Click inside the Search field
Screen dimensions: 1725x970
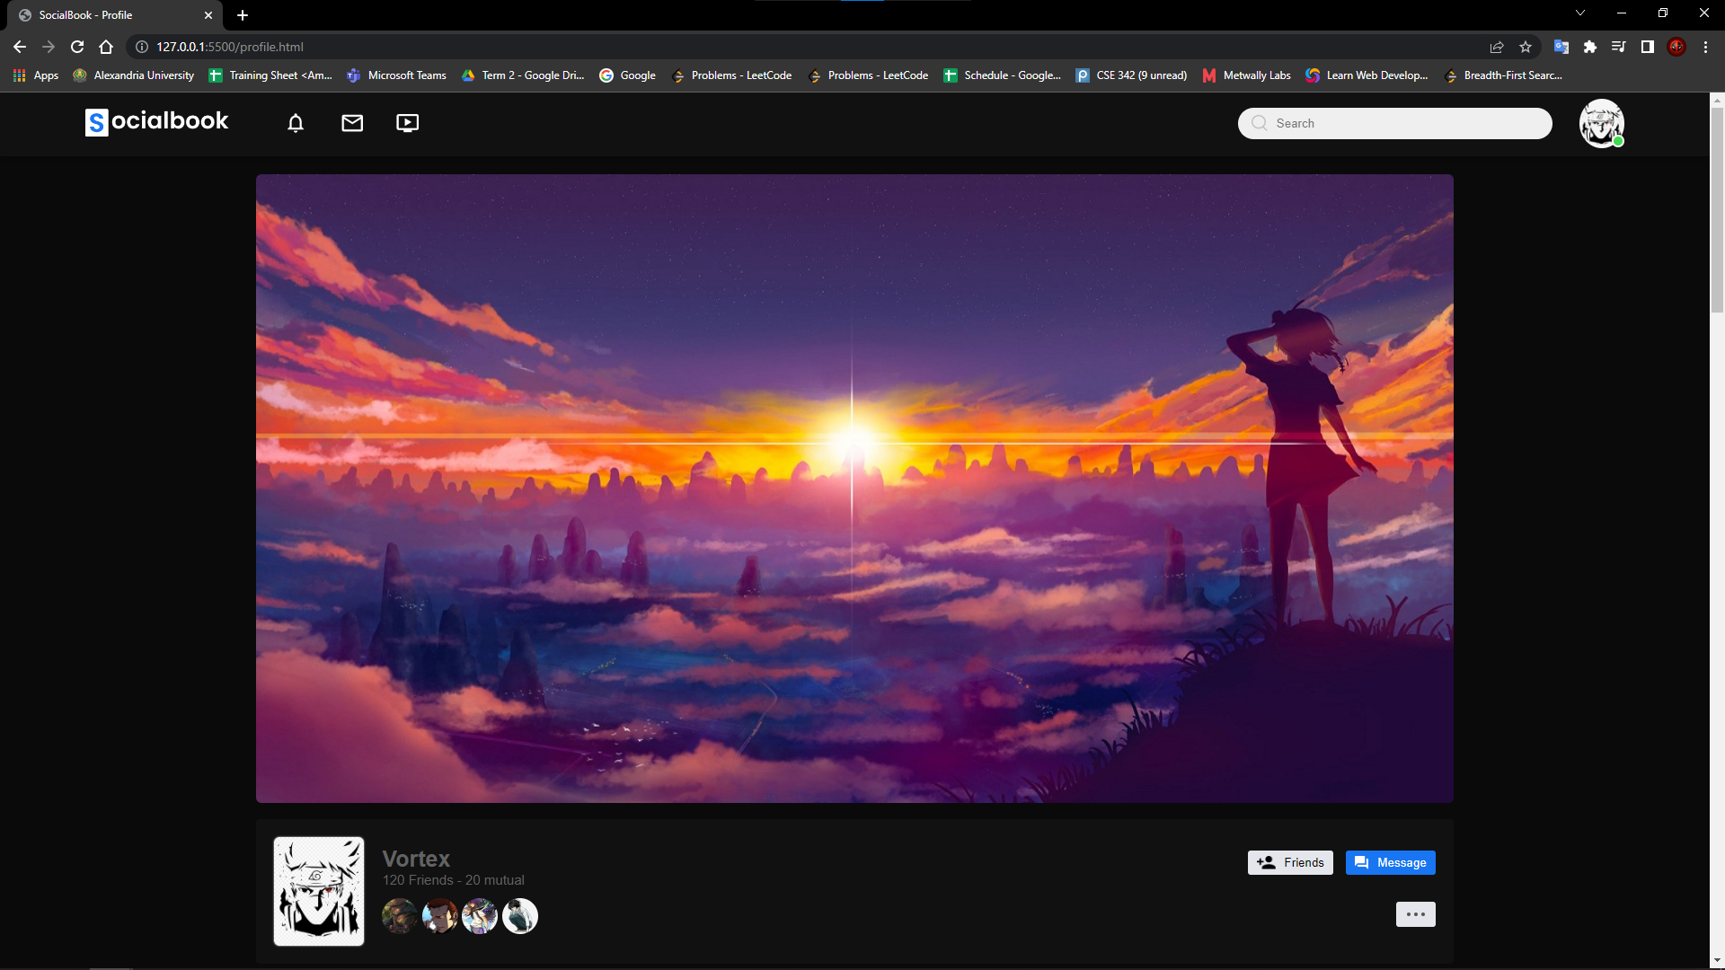click(x=1393, y=123)
